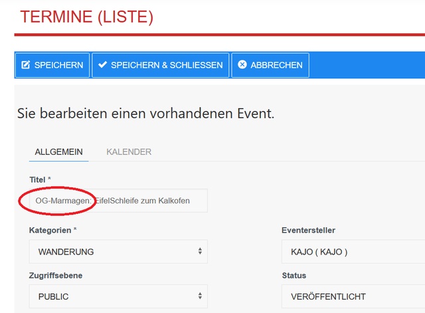The width and height of the screenshot is (425, 313).
Task: Expand the Zugriffsebene dropdown showing Public
Action: pos(113,296)
